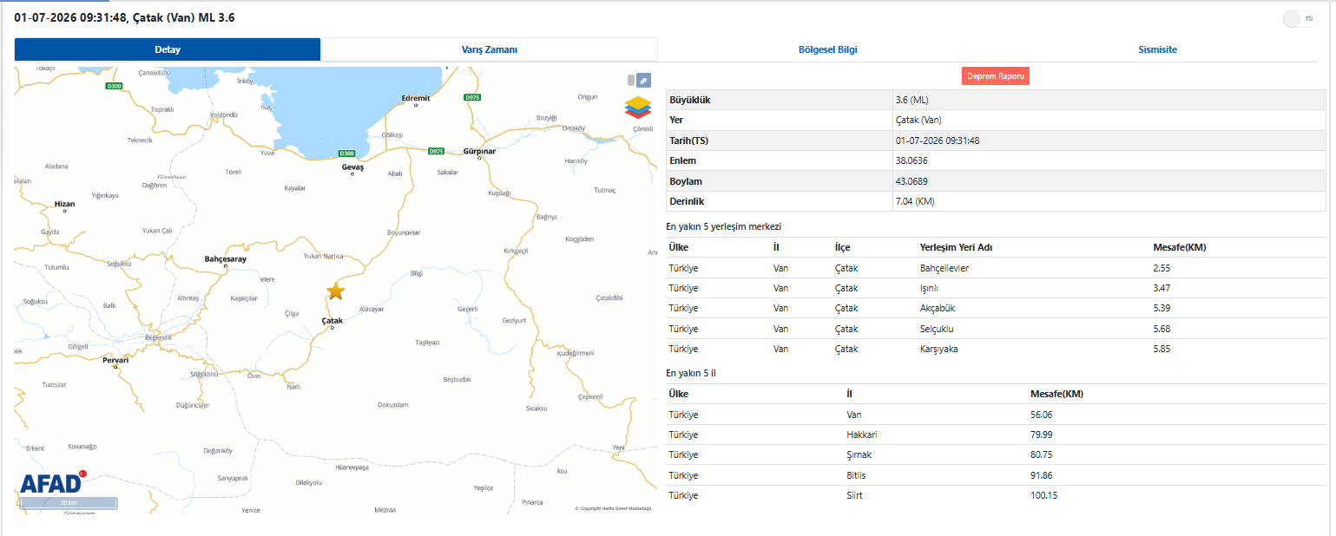Image resolution: width=1336 pixels, height=536 pixels.
Task: Select the Detay tab
Action: coord(168,49)
